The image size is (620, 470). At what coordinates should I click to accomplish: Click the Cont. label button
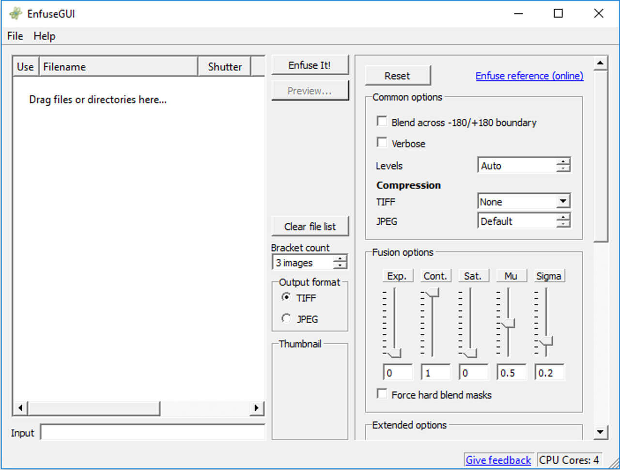click(x=435, y=276)
